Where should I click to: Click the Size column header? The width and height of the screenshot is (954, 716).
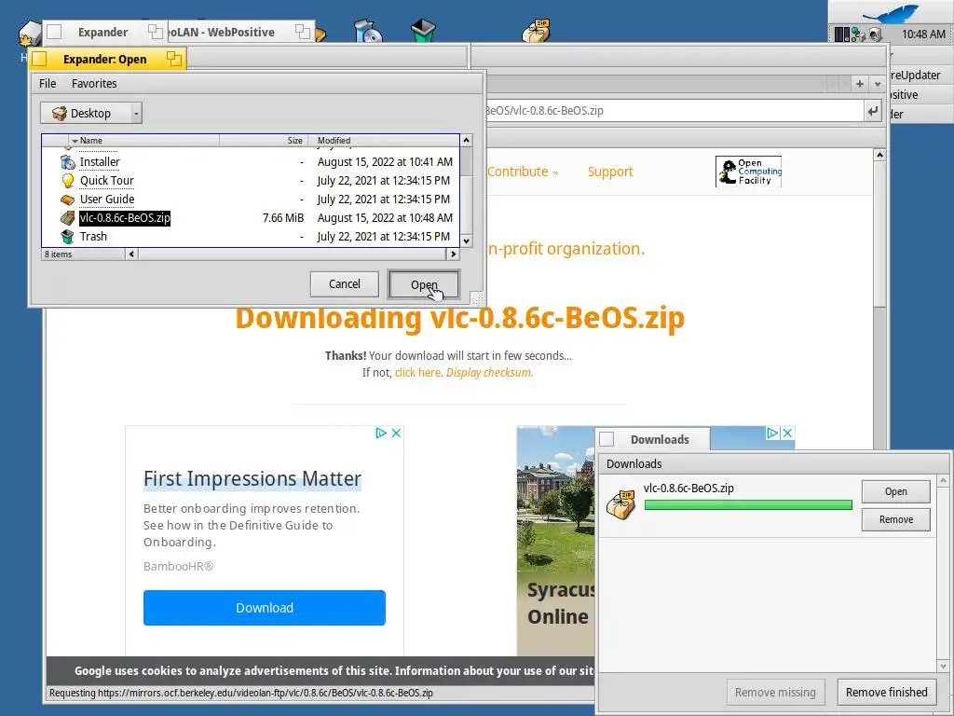pyautogui.click(x=264, y=141)
